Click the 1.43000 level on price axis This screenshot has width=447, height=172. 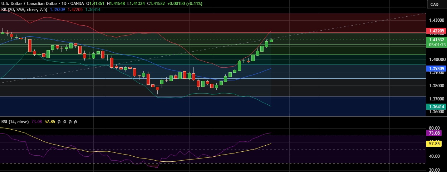(437, 20)
